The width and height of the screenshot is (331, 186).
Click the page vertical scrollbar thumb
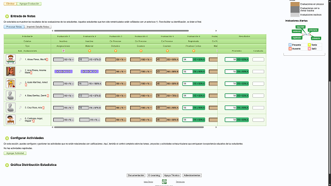[330, 128]
